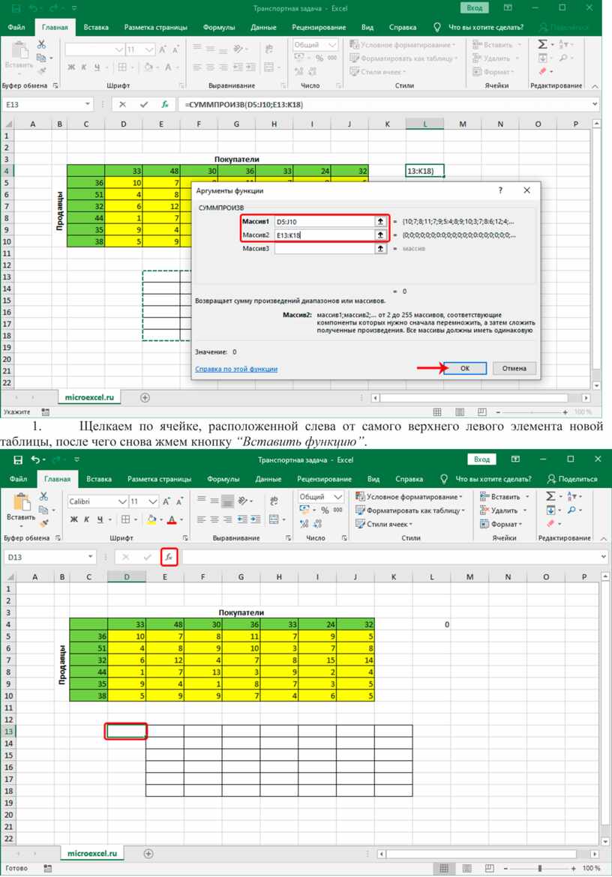The image size is (612, 877).
Task: Click OK button in Аргументы функции dialog
Action: [x=465, y=368]
